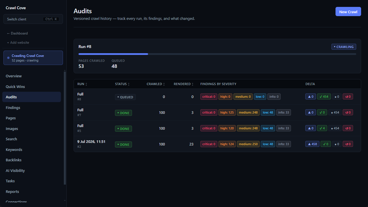Click unchanged delta chip 454 in run #7
Image resolution: width=368 pixels, height=207 pixels.
(x=335, y=112)
